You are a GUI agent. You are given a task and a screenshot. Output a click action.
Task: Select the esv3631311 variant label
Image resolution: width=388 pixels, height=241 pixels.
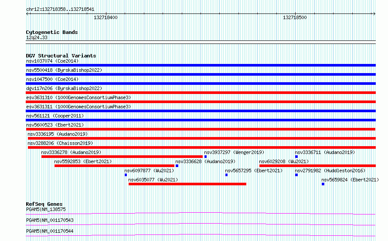pos(78,107)
